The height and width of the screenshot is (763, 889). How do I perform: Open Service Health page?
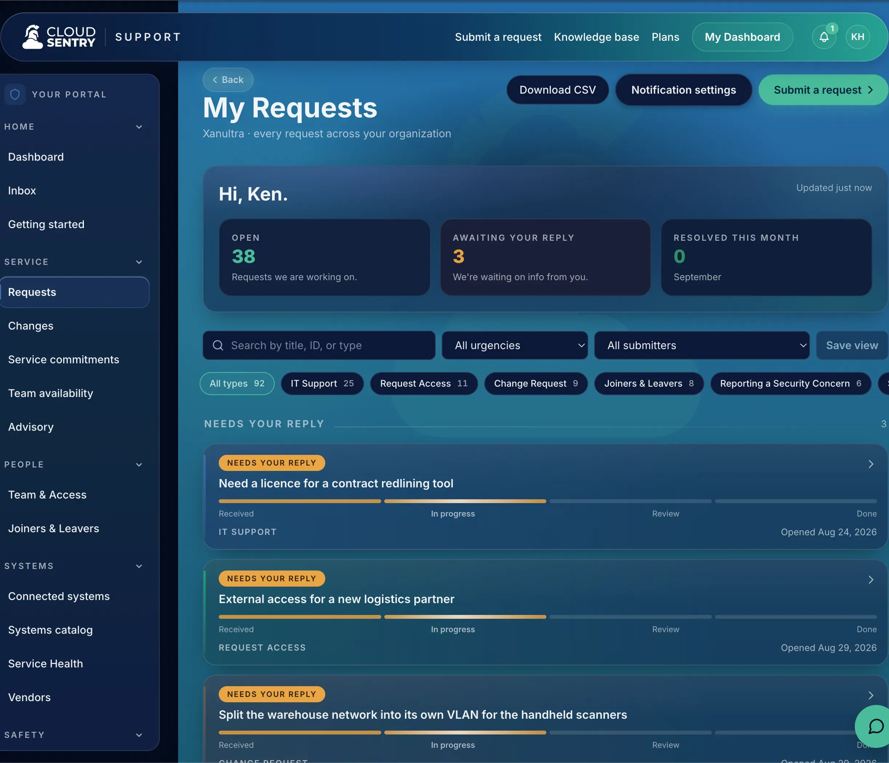point(45,664)
